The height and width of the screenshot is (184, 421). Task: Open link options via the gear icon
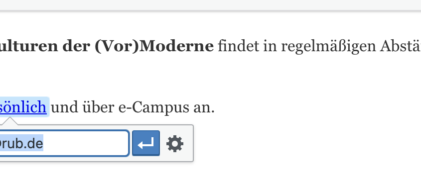click(175, 144)
